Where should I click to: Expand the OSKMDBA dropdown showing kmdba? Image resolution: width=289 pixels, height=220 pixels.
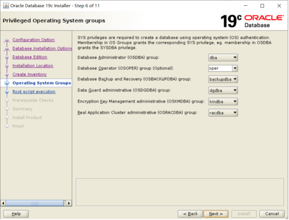coord(223,102)
